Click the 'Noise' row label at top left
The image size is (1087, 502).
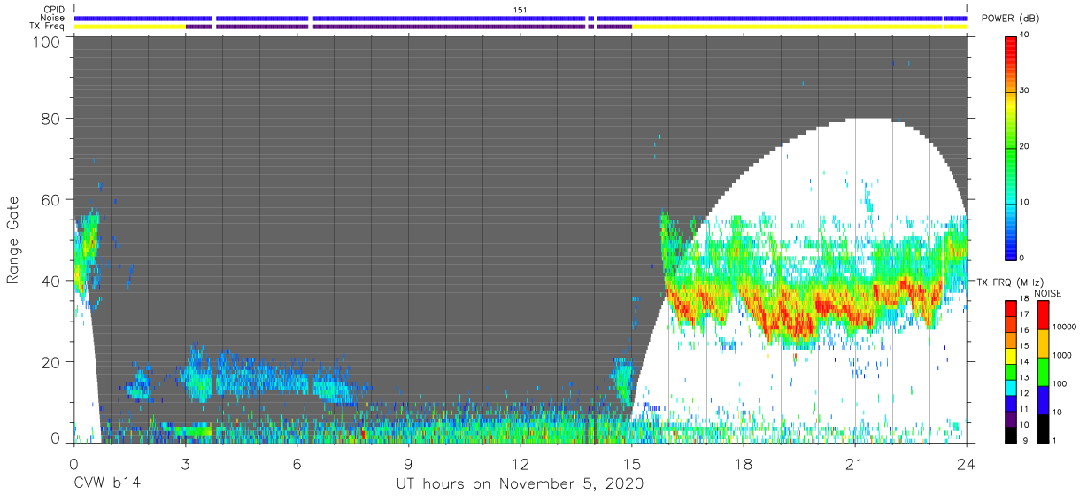click(55, 18)
